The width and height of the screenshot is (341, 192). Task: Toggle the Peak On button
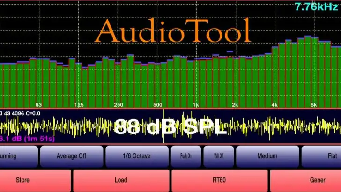(x=186, y=156)
